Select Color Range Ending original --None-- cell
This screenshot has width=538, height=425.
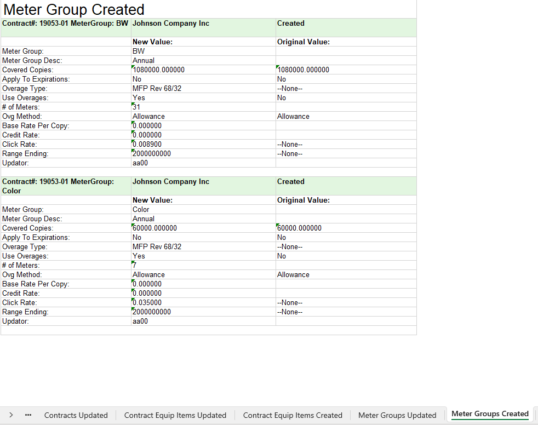[x=346, y=312]
